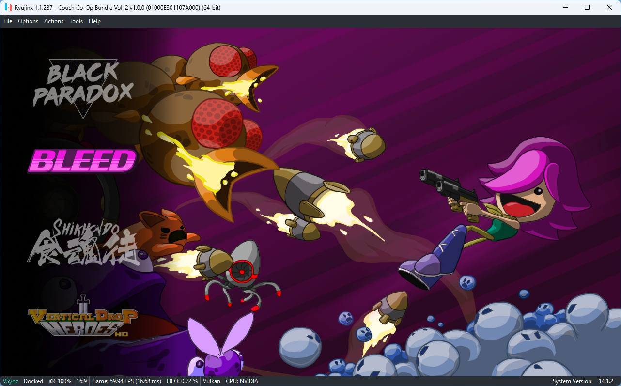621x386 pixels.
Task: Click the speaker volume icon in status bar
Action: [x=52, y=381]
